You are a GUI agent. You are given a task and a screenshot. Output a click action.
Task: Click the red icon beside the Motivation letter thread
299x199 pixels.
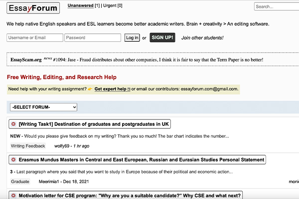[x=13, y=196]
